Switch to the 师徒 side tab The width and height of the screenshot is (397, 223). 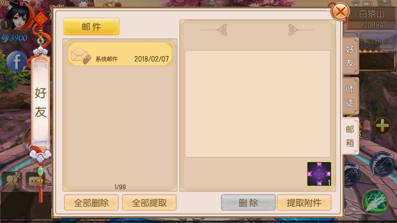click(350, 96)
